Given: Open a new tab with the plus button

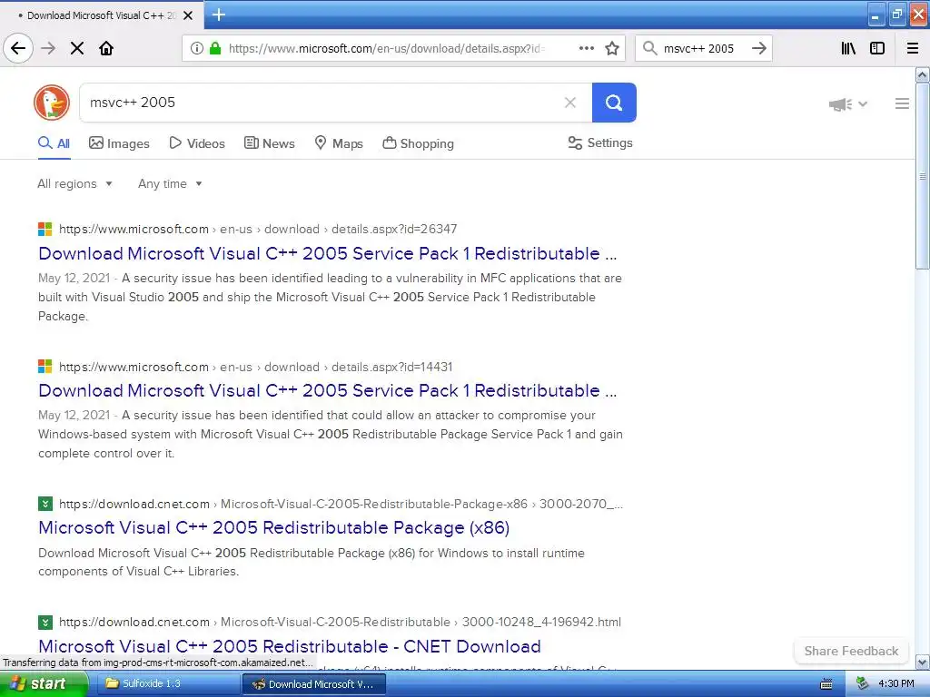Looking at the screenshot, I should pyautogui.click(x=218, y=15).
